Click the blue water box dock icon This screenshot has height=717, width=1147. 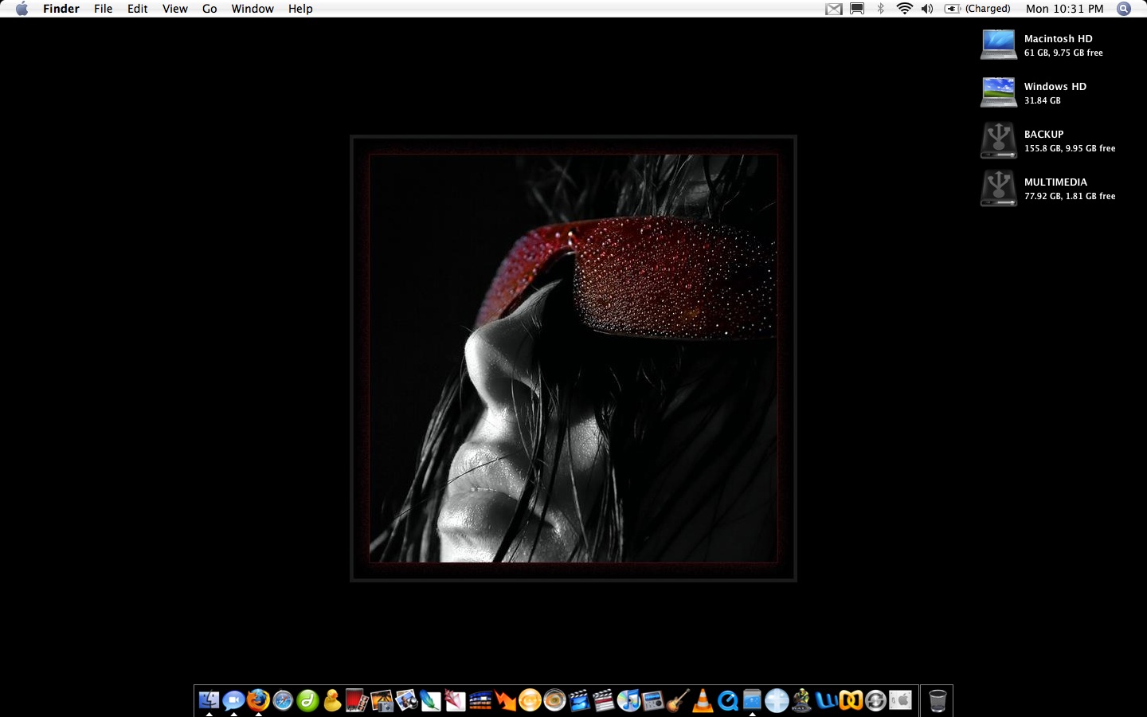click(x=752, y=700)
